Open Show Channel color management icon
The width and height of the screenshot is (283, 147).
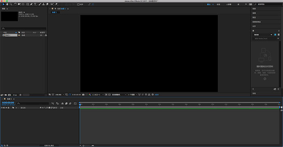90,95
